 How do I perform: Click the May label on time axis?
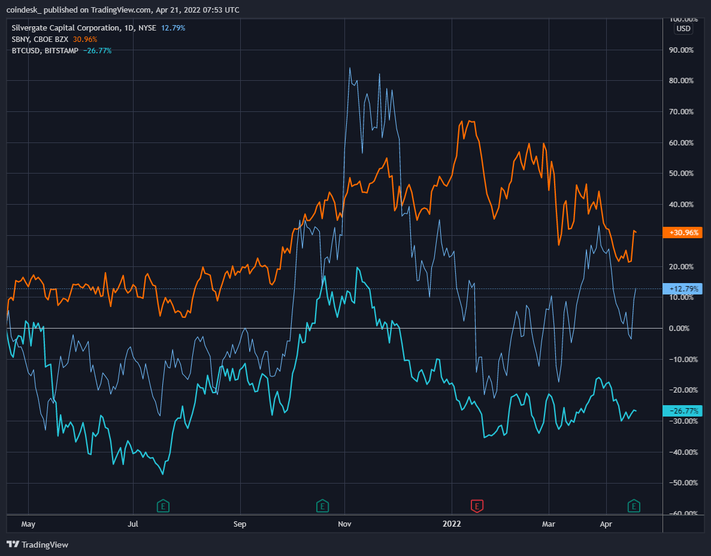[x=28, y=524]
